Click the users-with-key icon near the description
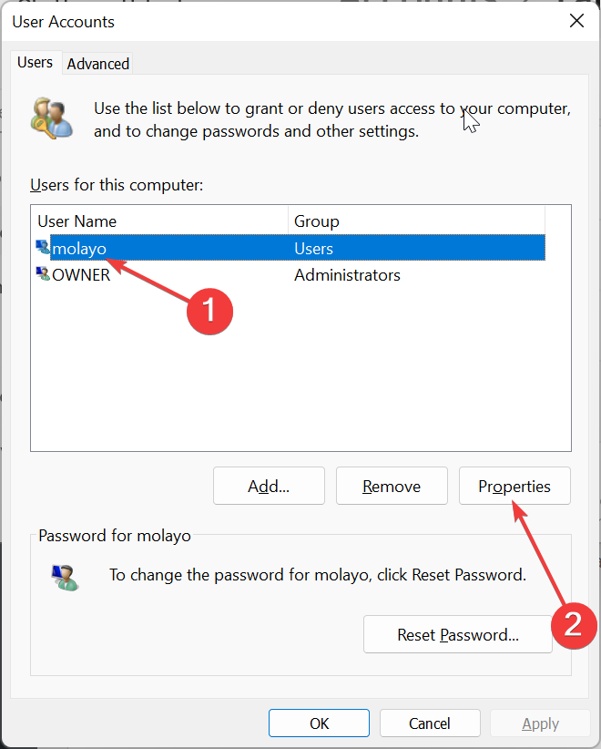 click(x=52, y=118)
